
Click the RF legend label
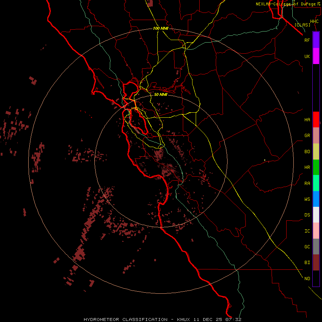point(307,40)
